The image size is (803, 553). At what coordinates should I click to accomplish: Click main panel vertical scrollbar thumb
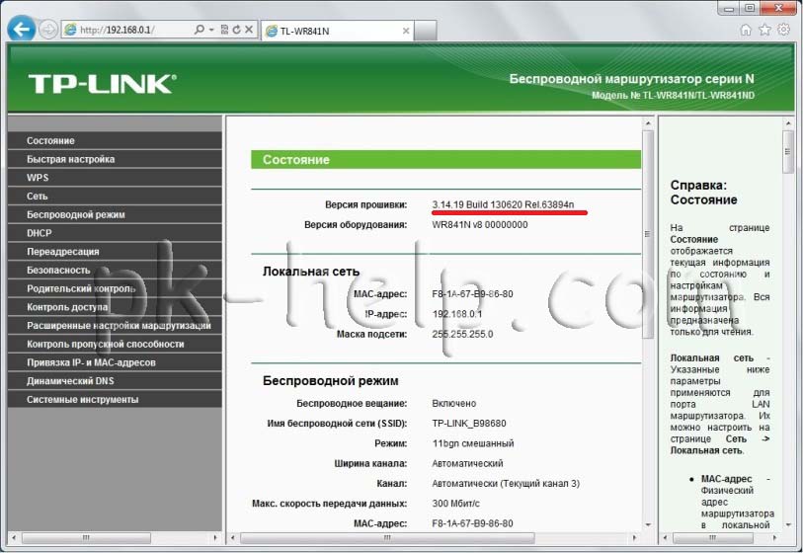(648, 234)
